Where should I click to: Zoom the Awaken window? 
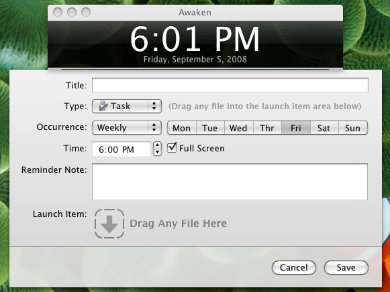pos(86,12)
